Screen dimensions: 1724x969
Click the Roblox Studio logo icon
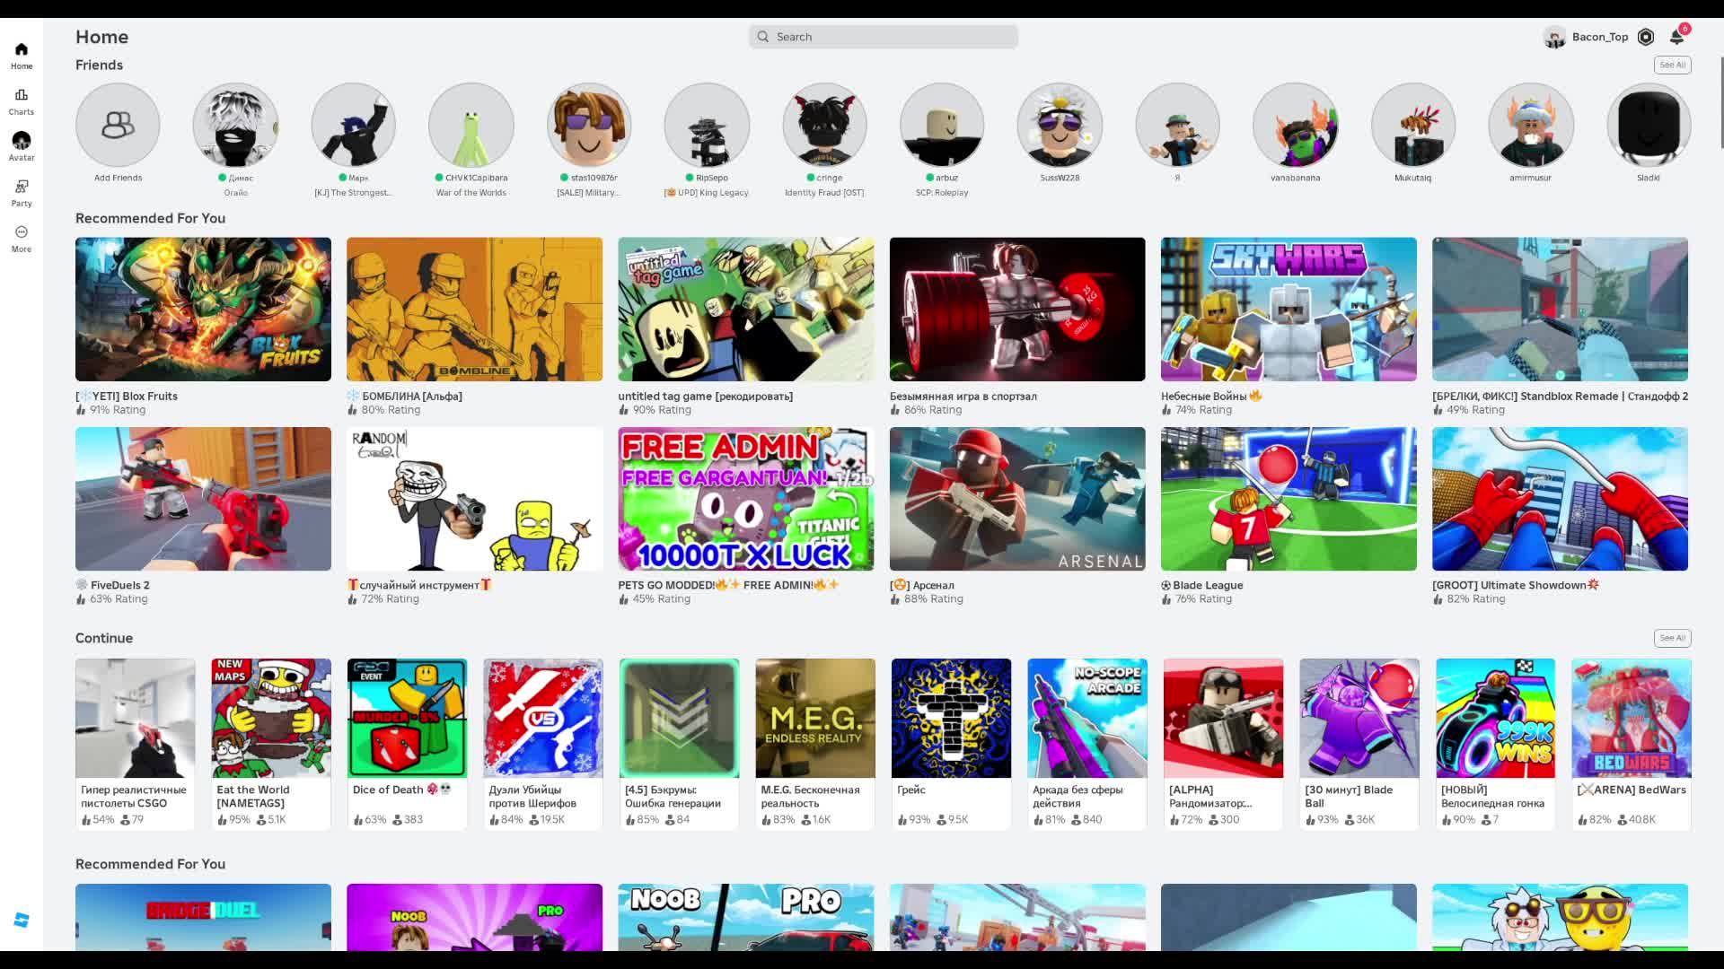click(22, 921)
